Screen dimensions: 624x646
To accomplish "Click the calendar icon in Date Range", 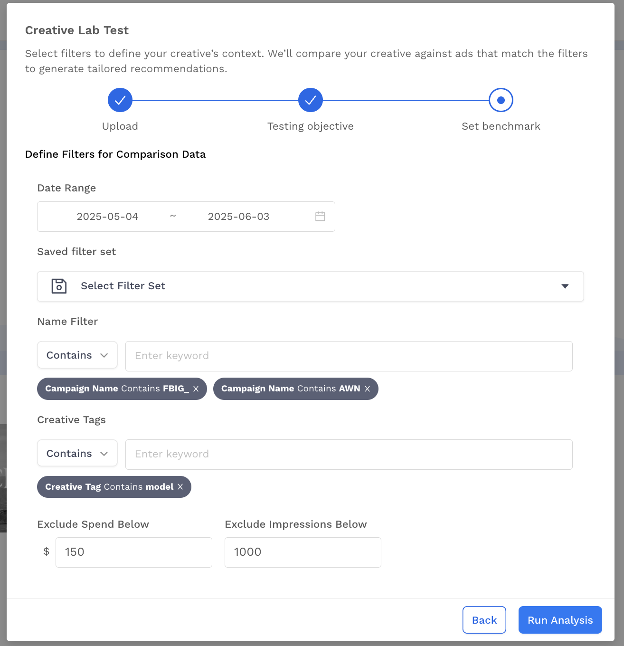I will [320, 217].
